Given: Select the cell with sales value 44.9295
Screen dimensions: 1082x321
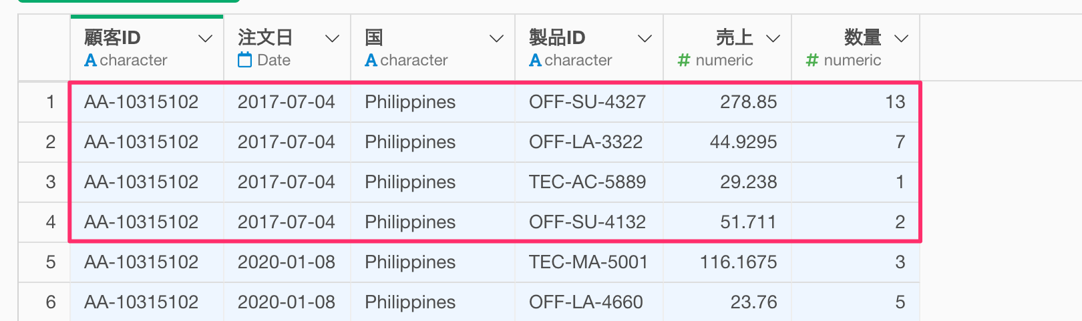Looking at the screenshot, I should click(x=727, y=142).
